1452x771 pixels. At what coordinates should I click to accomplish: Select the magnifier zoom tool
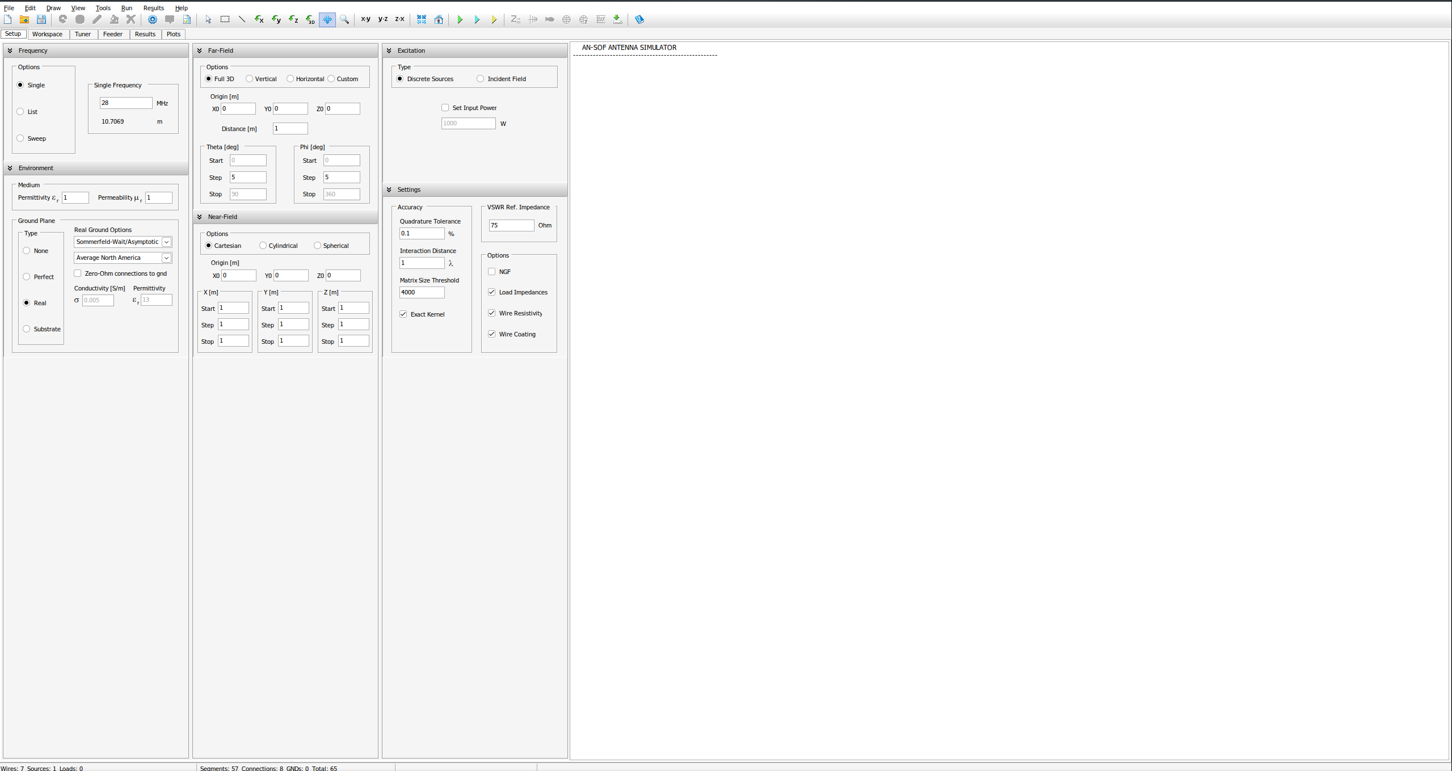click(x=344, y=19)
